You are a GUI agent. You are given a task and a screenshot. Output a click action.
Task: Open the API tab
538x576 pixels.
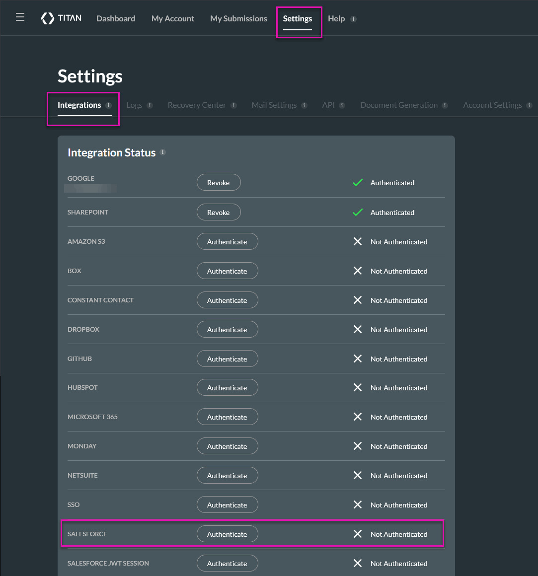coord(328,105)
